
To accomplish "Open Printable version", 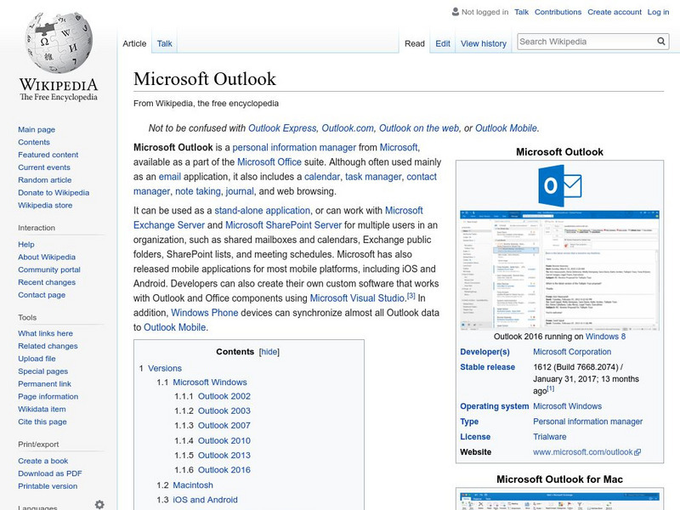I will point(48,485).
